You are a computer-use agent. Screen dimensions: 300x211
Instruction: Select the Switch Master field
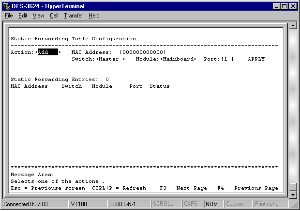[111, 59]
